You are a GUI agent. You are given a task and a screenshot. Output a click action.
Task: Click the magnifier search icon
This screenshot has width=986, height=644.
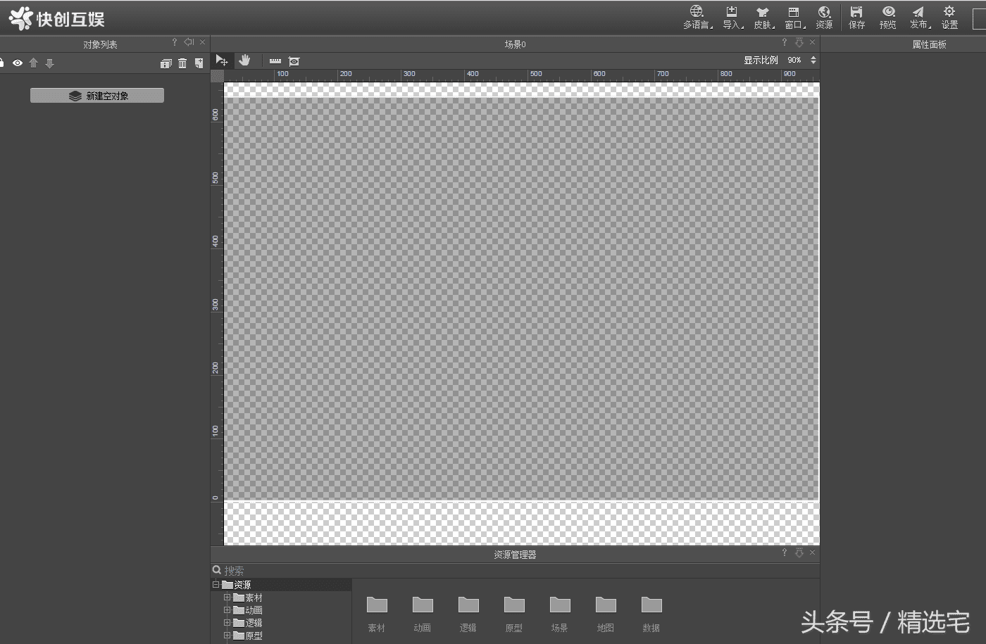[x=217, y=570]
